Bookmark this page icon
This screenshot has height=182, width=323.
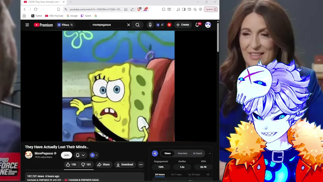pos(59,9)
